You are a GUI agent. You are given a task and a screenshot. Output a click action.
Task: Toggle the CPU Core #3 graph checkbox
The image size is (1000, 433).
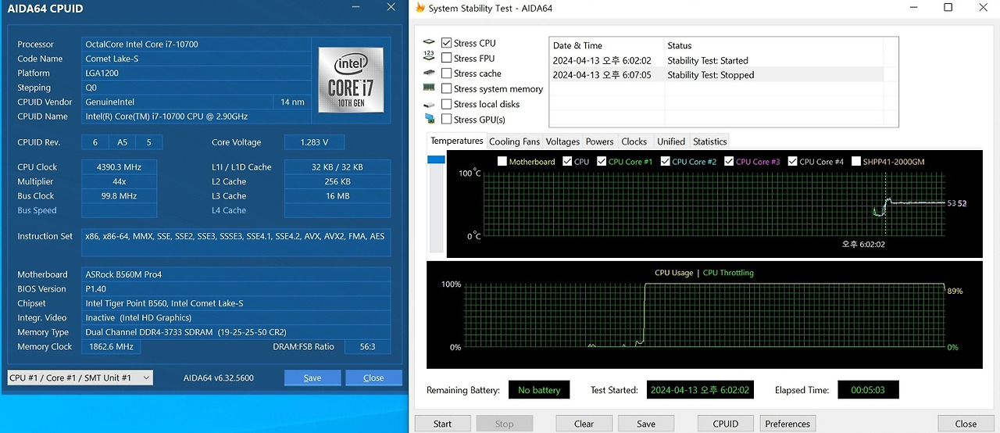[729, 162]
